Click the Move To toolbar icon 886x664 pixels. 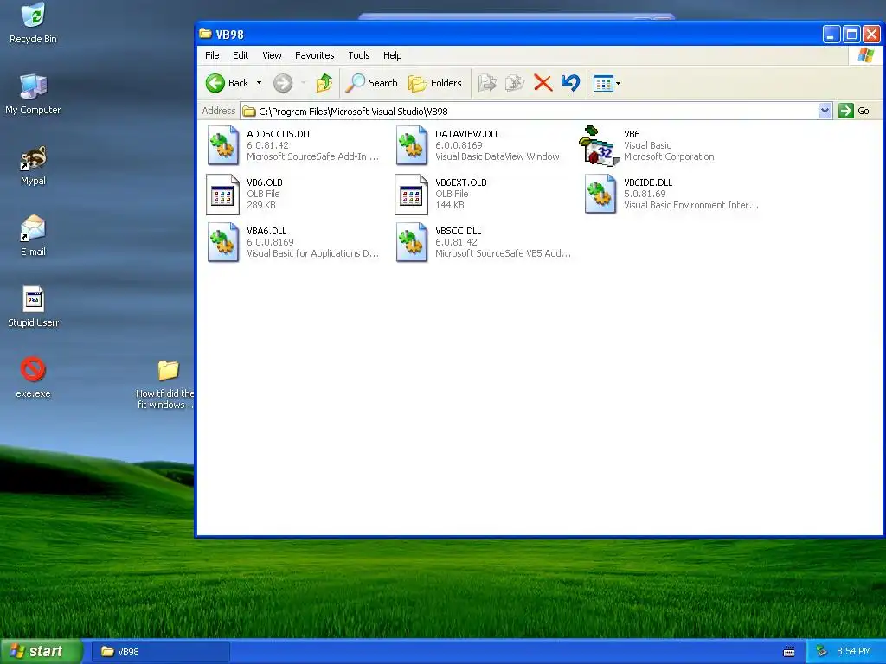(487, 83)
